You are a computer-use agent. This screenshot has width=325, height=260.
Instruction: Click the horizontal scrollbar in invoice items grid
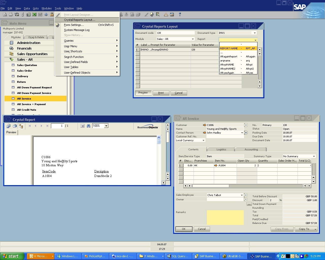(x=247, y=186)
